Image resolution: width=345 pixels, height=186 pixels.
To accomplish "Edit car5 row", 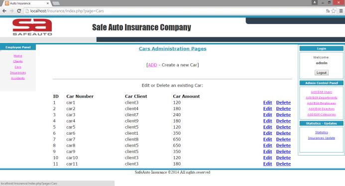I will click(267, 127).
